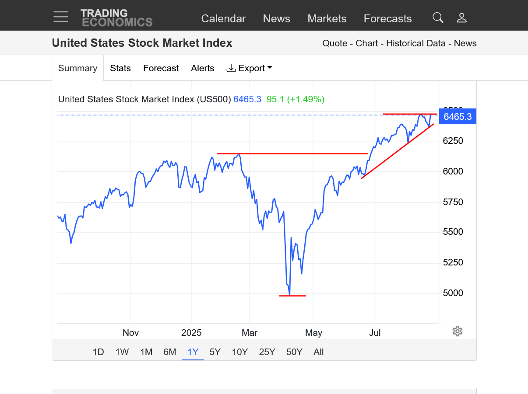
Task: Choose the 6M time range
Action: click(170, 352)
